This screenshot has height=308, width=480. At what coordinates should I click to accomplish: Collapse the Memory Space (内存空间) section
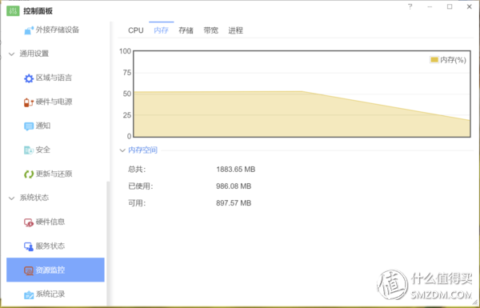pos(122,150)
